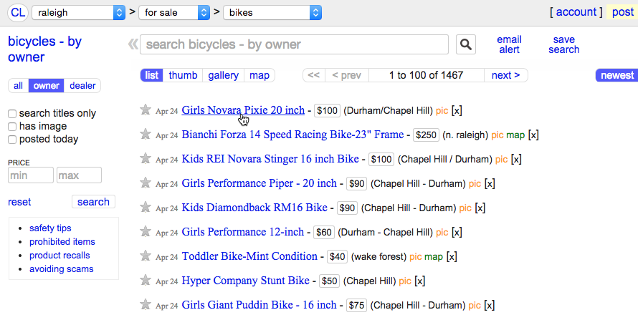Expand the for sale category dropdown
Viewport: 638px width, 320px height.
[175, 12]
